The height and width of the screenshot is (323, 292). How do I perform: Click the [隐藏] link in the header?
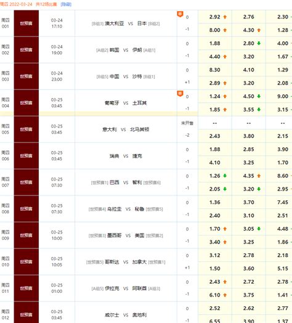(x=66, y=4)
